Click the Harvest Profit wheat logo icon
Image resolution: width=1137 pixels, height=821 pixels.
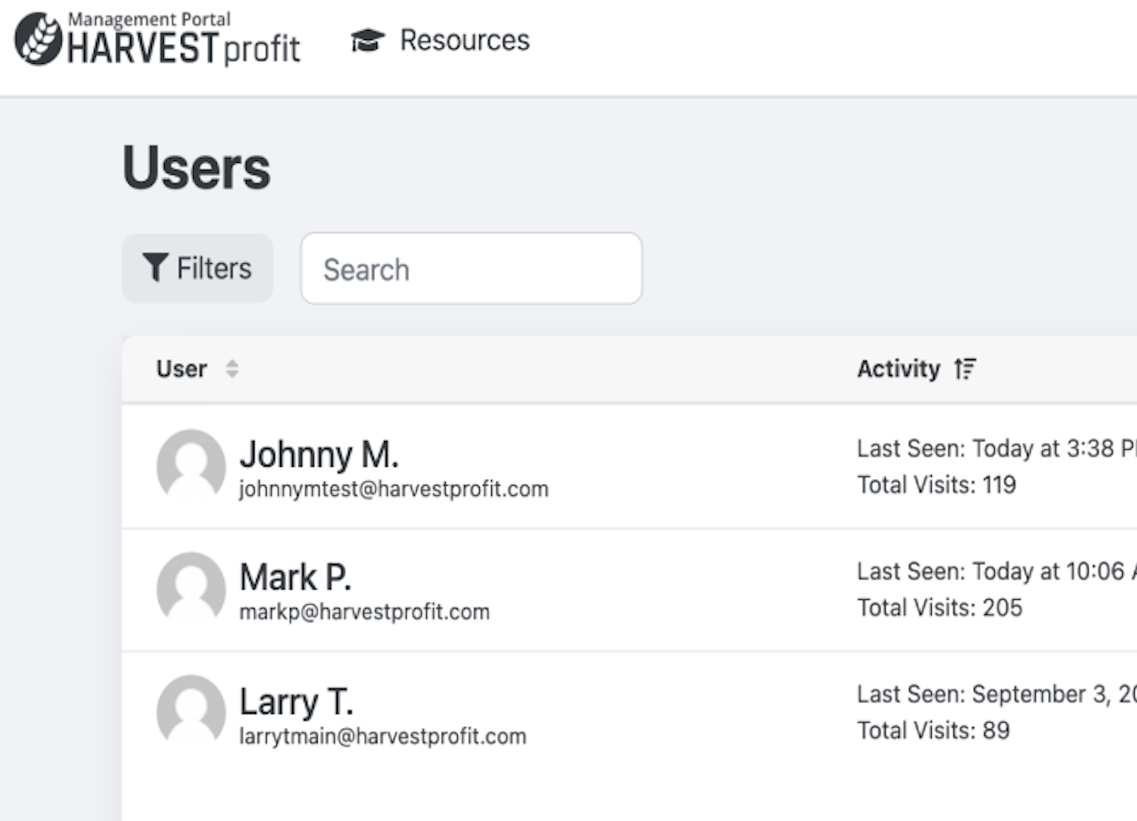[x=38, y=39]
